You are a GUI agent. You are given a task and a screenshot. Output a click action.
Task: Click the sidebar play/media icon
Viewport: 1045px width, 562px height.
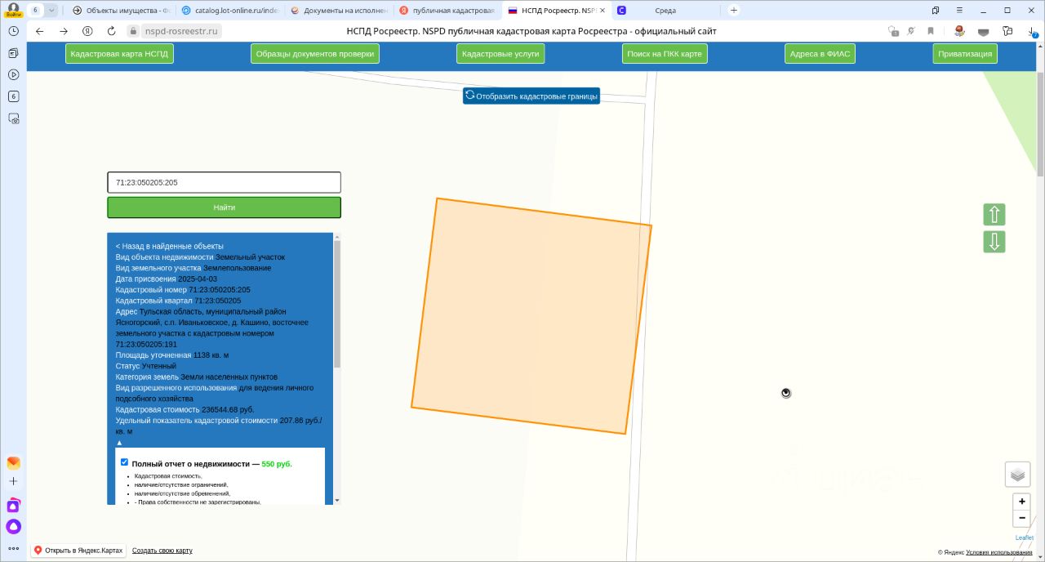click(13, 74)
